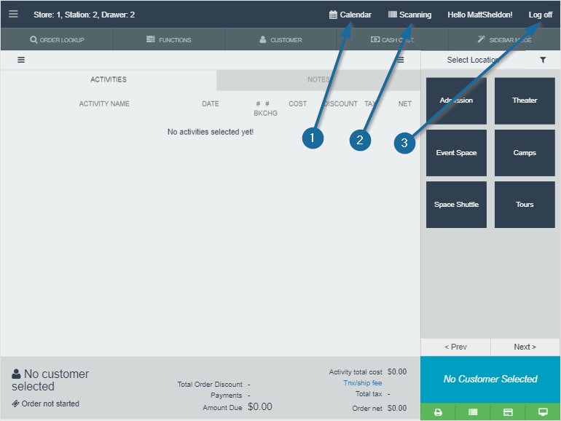Go to Next page of locations
Viewport: 561px width, 421px height.
point(525,347)
